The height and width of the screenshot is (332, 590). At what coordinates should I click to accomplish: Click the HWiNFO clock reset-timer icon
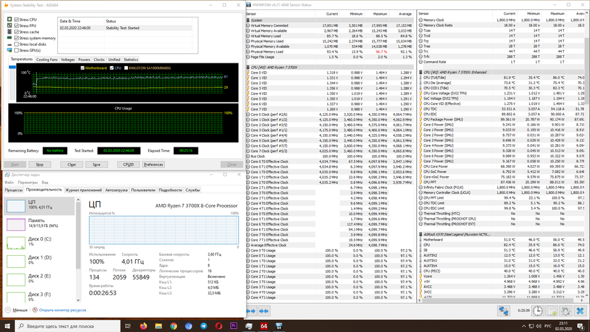click(538, 311)
